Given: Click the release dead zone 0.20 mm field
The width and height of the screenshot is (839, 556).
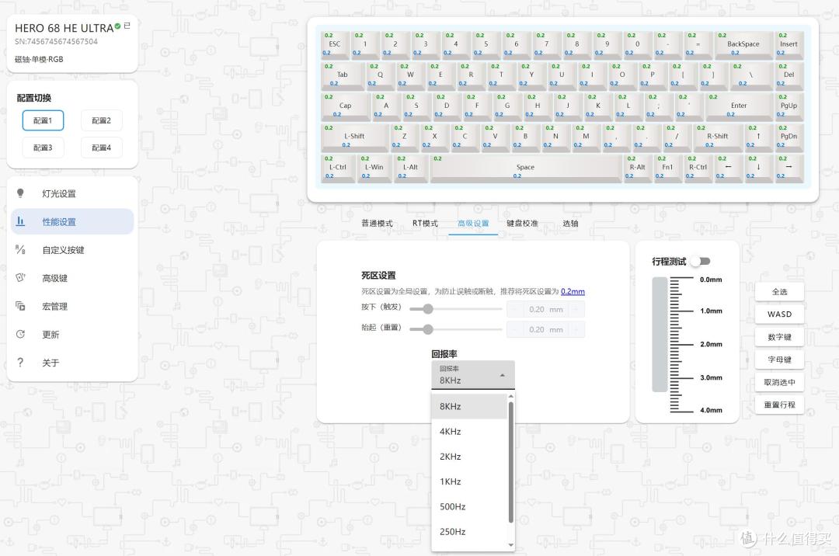Looking at the screenshot, I should [546, 329].
